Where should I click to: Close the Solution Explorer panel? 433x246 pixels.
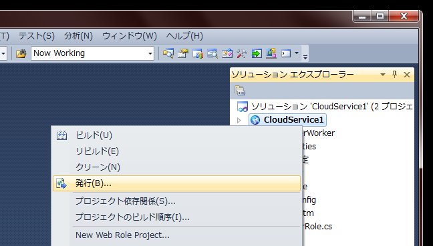point(407,75)
